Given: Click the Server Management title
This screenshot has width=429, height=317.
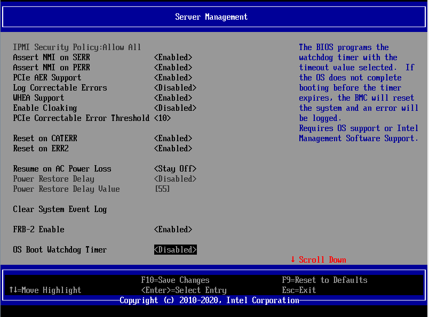Looking at the screenshot, I should [211, 17].
